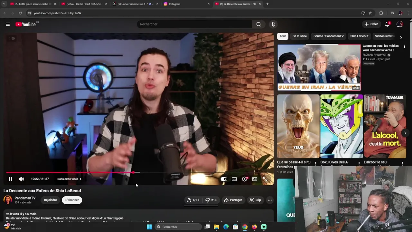This screenshot has height=232, width=412.
Task: Select 'Source : PandamanTV' chip
Action: [328, 36]
